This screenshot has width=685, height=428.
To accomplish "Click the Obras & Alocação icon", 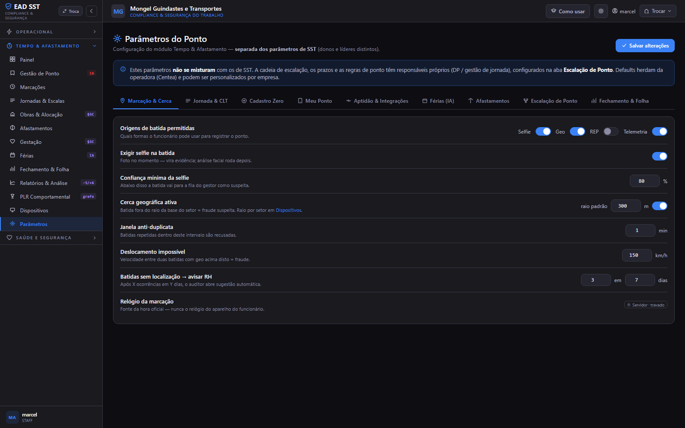I will click(12, 114).
